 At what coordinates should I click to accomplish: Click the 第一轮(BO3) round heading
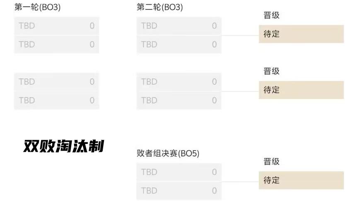[37, 7]
